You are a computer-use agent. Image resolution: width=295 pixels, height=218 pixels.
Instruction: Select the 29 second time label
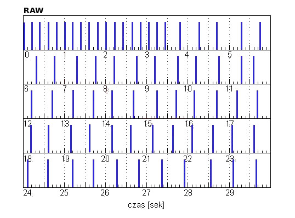pyautogui.click(x=230, y=193)
